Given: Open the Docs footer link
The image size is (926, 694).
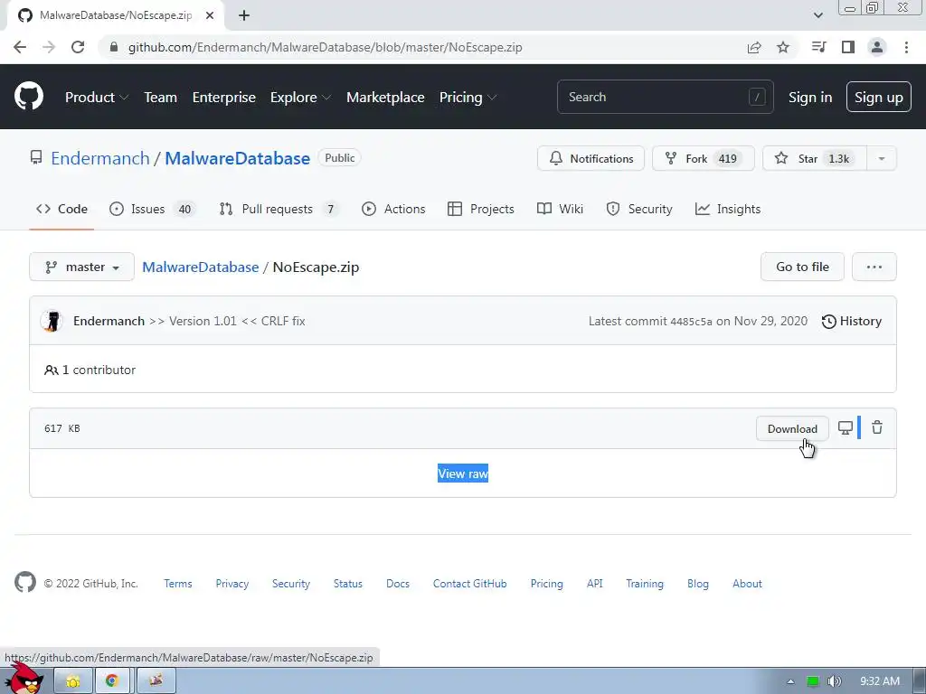Looking at the screenshot, I should 398,583.
